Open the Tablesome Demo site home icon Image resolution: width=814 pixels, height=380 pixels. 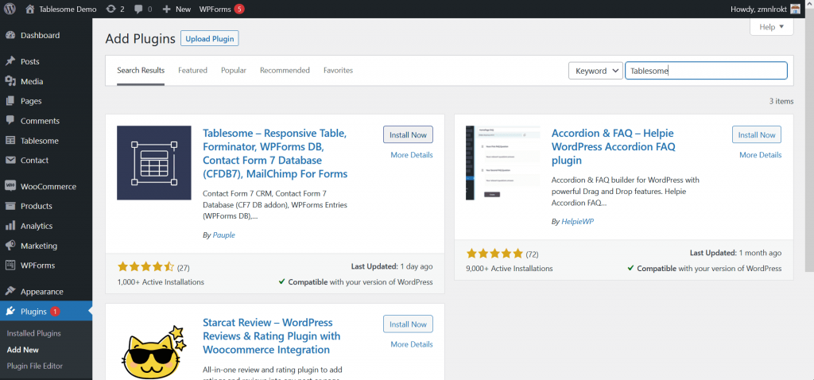point(30,9)
